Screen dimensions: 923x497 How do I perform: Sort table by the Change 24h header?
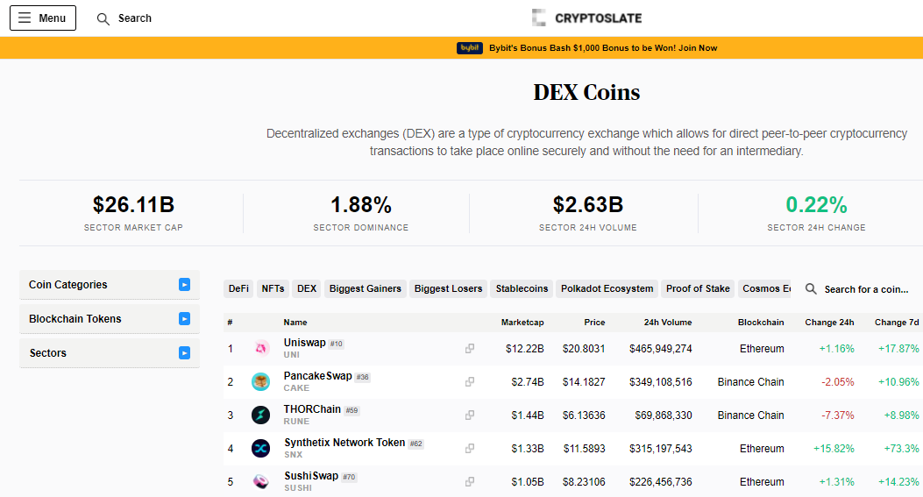829,322
